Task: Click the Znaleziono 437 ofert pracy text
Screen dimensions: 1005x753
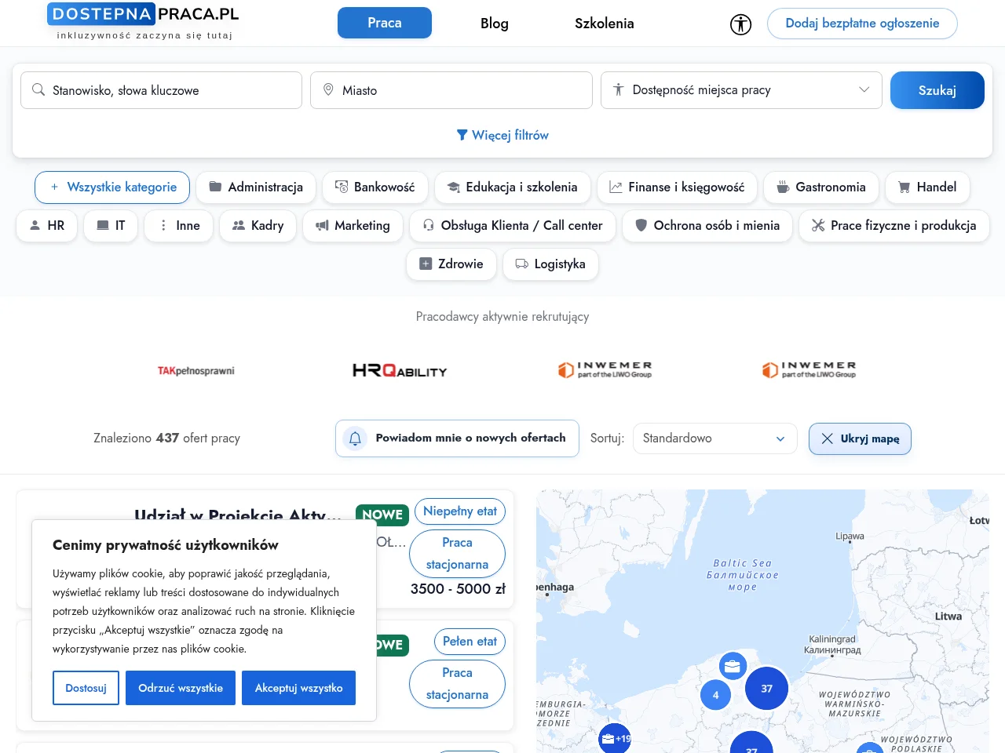Action: coord(166,438)
